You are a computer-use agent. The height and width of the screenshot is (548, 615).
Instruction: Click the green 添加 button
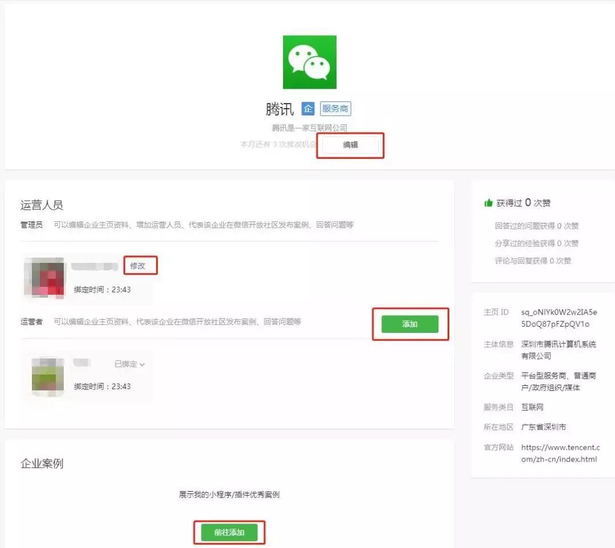pyautogui.click(x=410, y=324)
